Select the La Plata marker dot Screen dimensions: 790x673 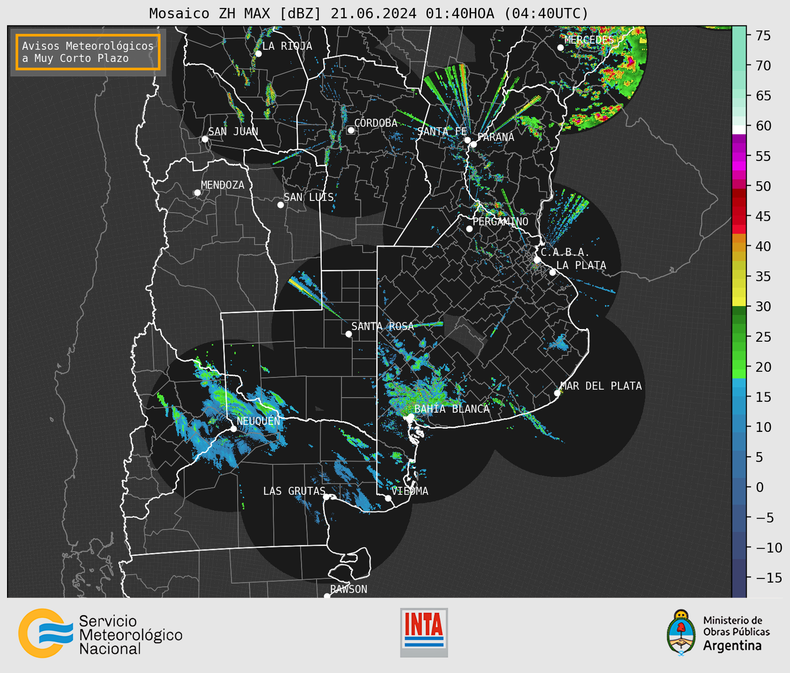point(553,272)
